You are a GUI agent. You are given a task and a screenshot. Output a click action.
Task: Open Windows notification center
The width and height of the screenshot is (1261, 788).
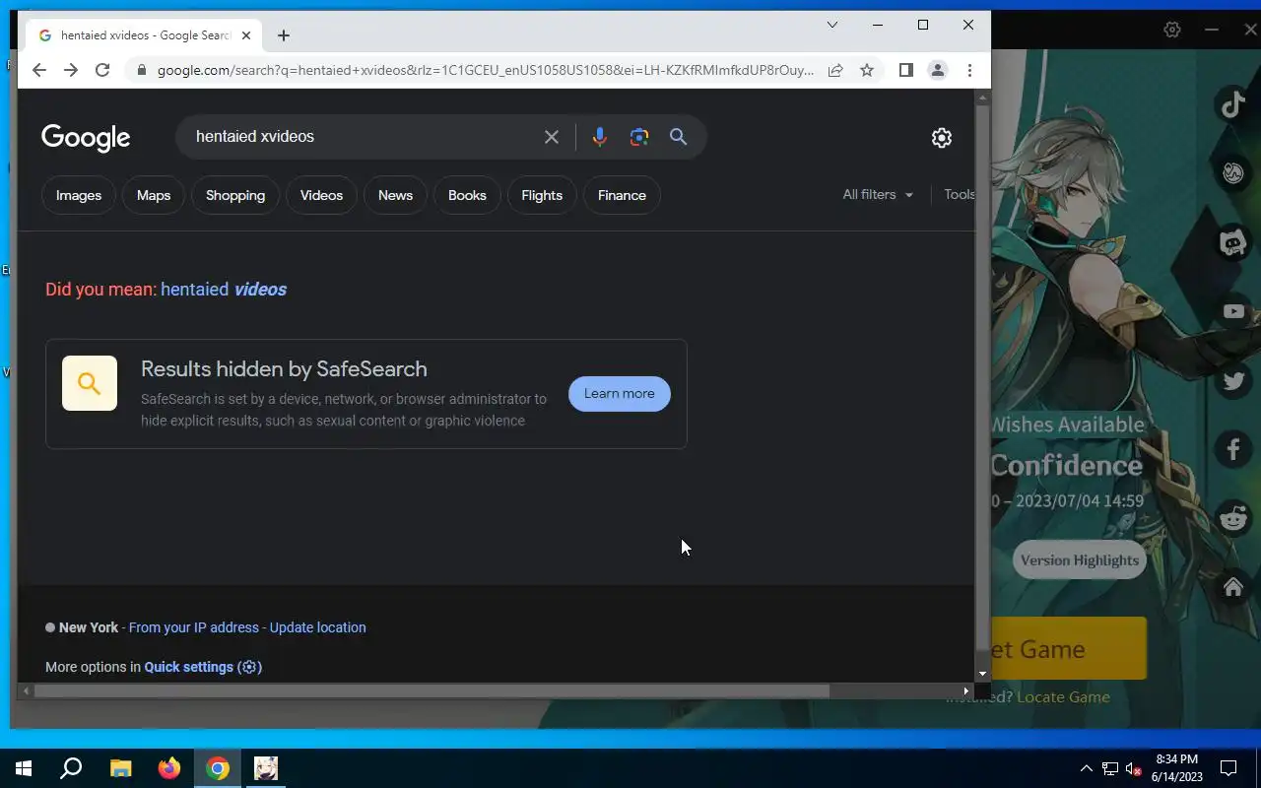click(x=1228, y=768)
